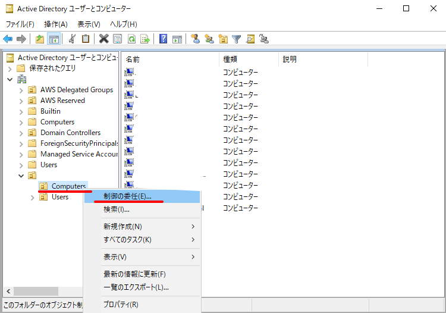Click the forward arrow toolbar icon
The image size is (446, 313).
click(21, 39)
